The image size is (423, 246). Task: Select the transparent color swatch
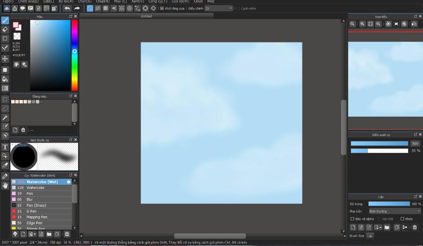click(17, 36)
